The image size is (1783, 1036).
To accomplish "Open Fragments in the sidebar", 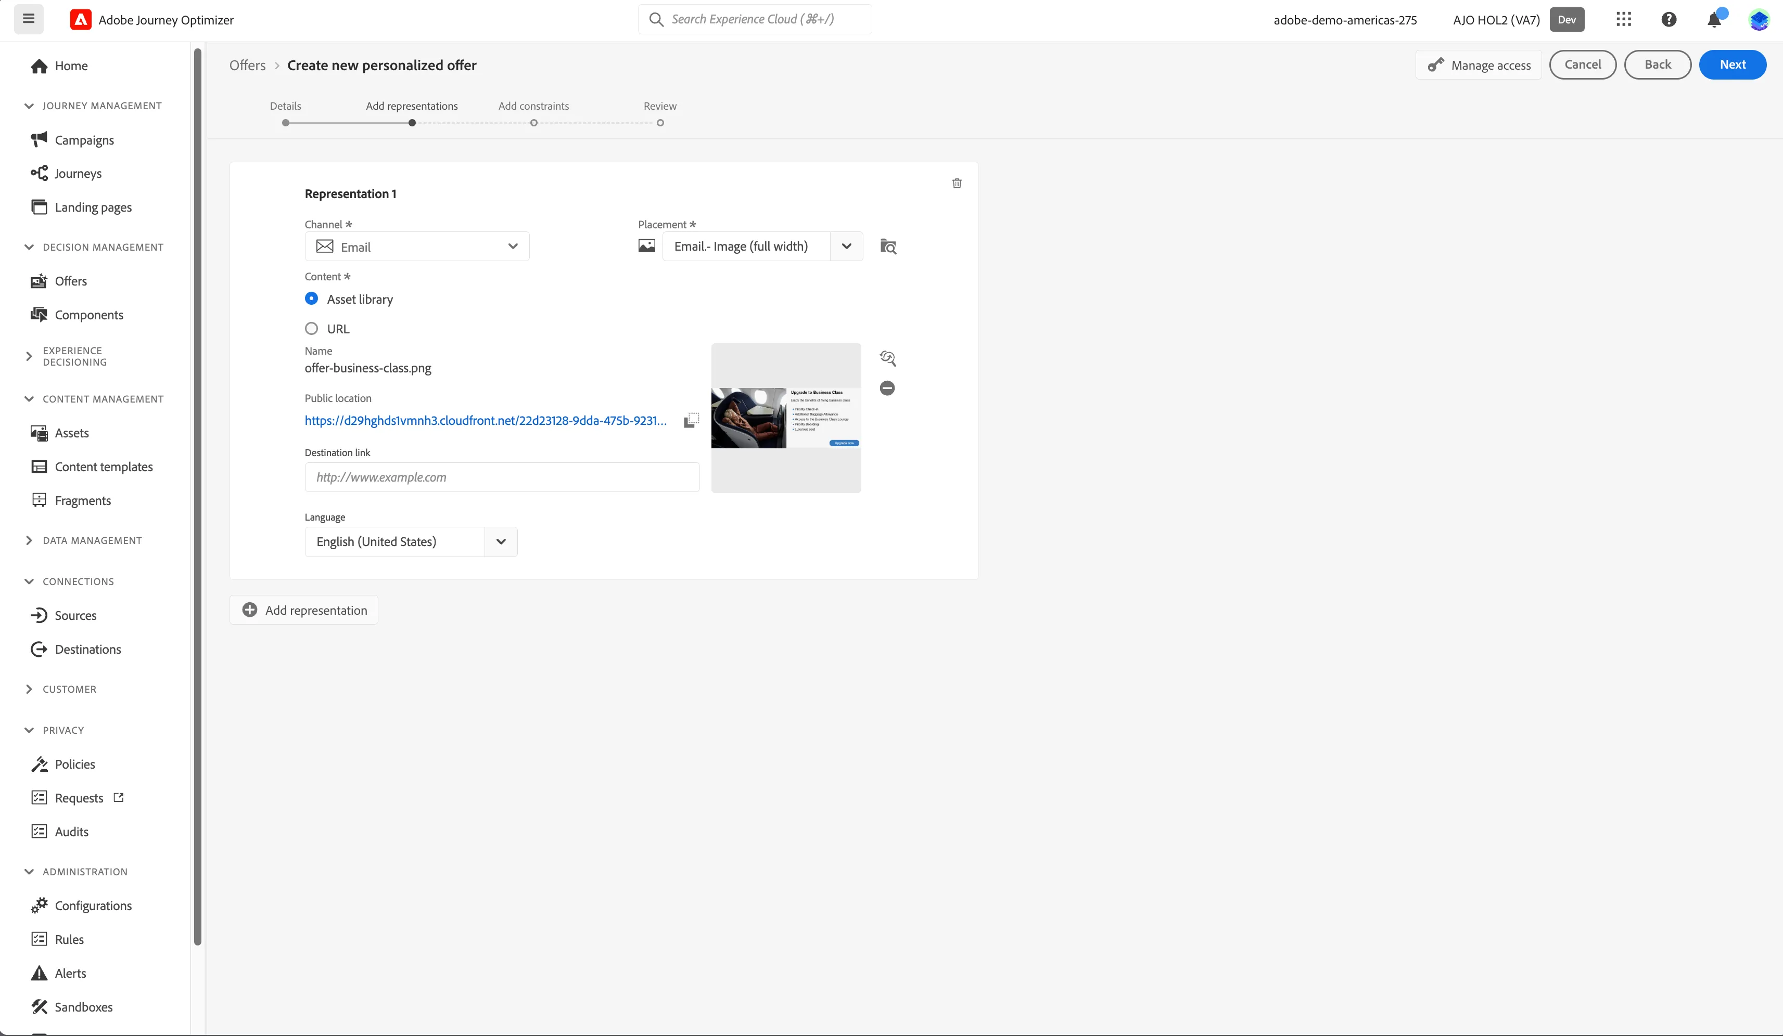I will (x=83, y=501).
